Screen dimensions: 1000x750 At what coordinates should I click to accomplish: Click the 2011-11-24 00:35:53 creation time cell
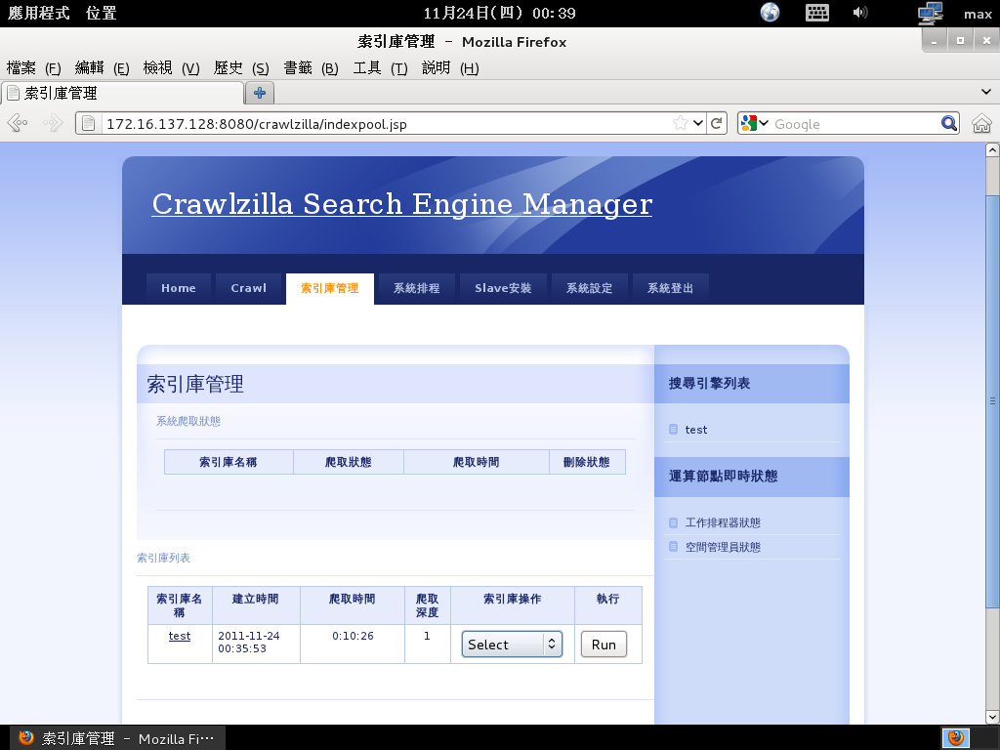tap(256, 643)
